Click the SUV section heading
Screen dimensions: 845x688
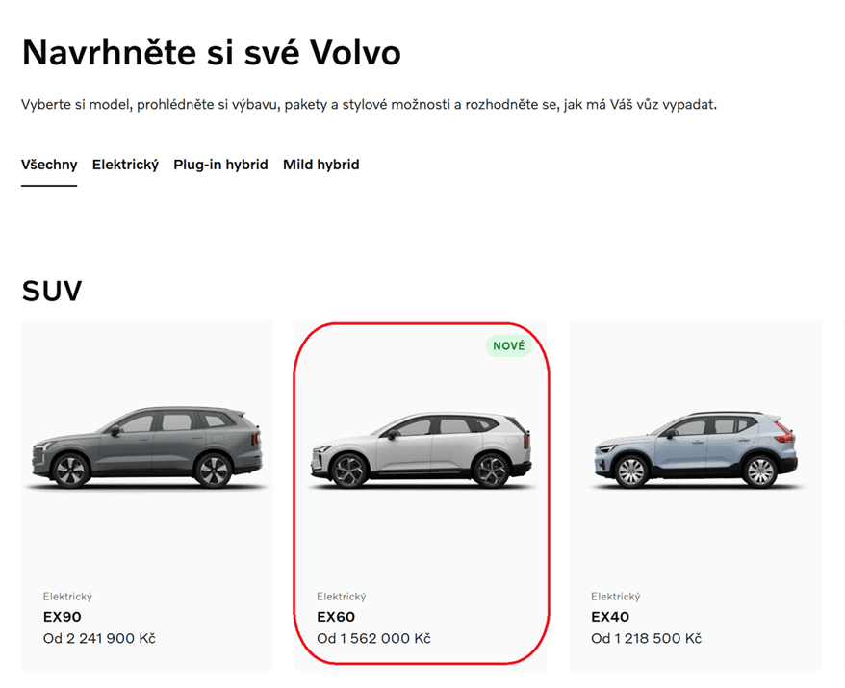coord(52,291)
